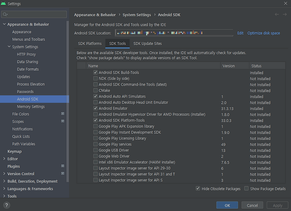Screen dimensions: 291x211
Task: Click the Apply button
Action: coord(277,205)
